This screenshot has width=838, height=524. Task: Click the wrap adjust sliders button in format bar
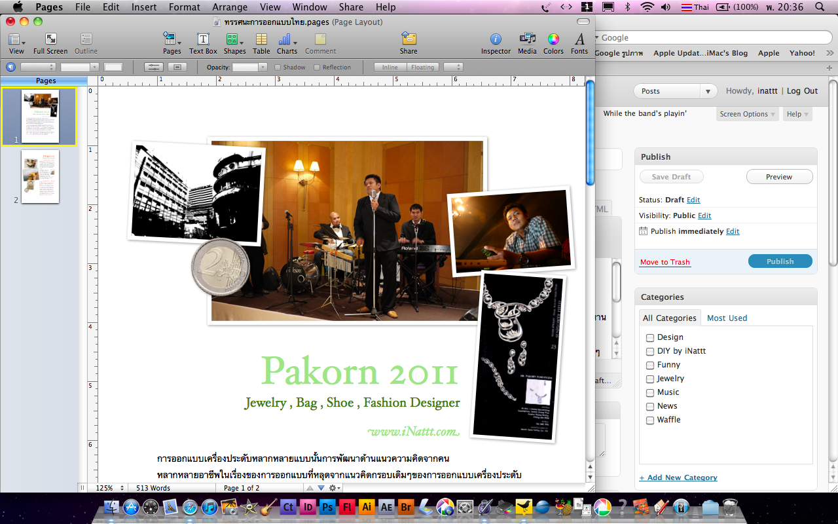[154, 67]
